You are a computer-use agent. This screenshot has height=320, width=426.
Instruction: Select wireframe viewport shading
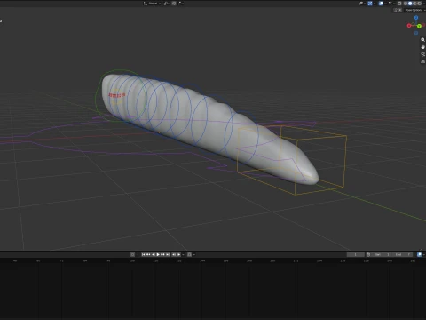click(406, 4)
